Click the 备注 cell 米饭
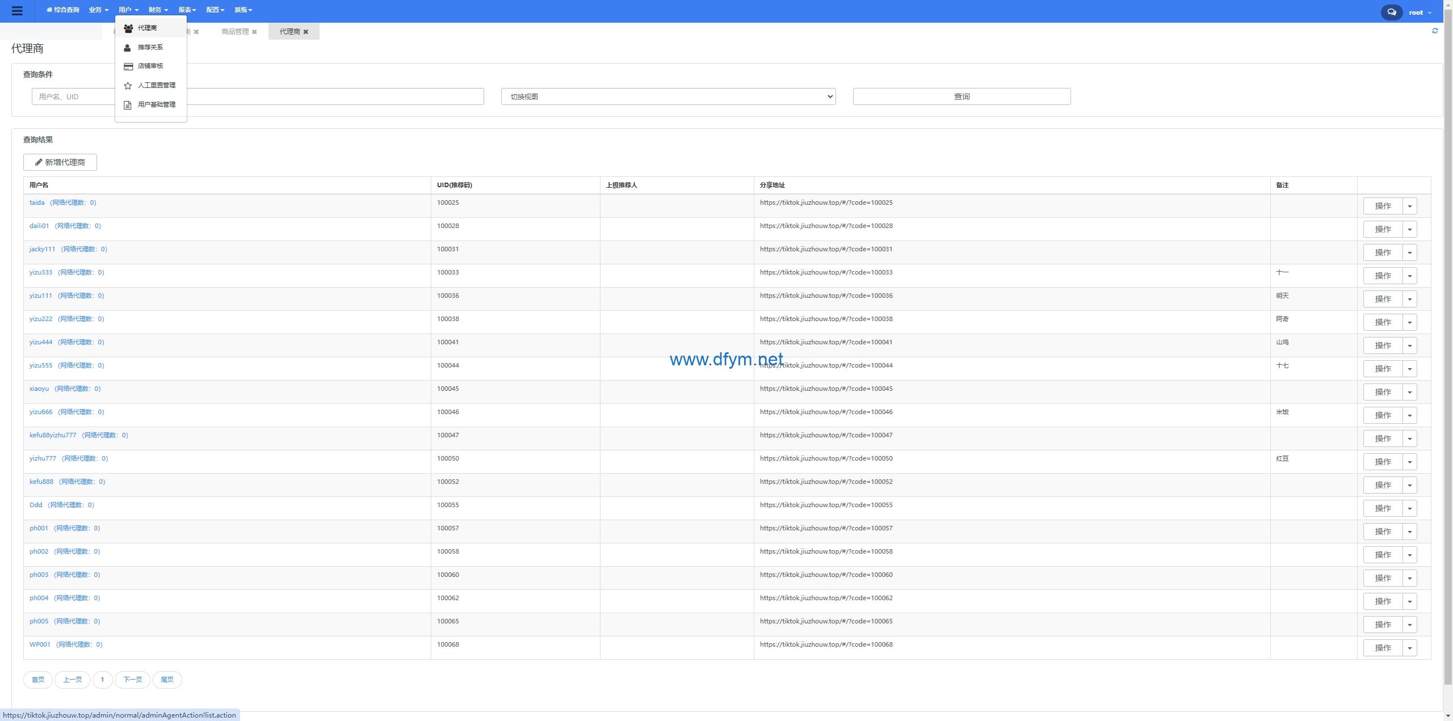 coord(1282,412)
